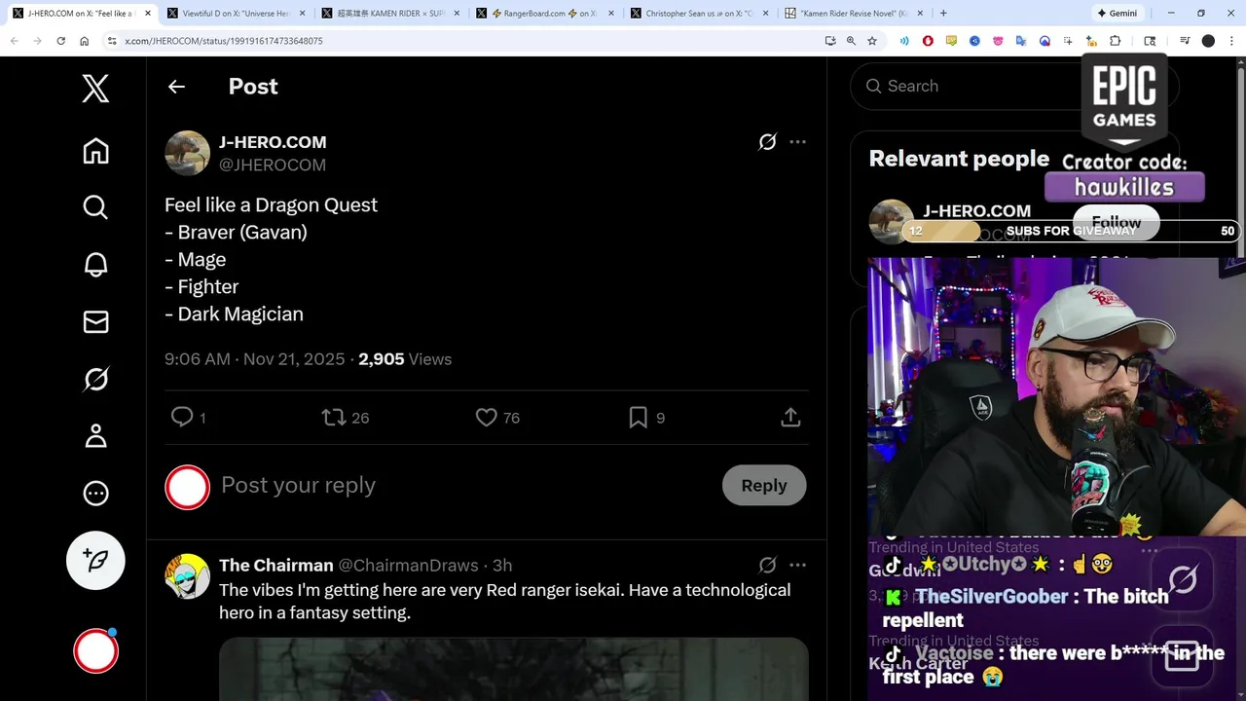Follow J-HERO.COM in Relevant people
The image size is (1246, 701).
pos(1116,222)
